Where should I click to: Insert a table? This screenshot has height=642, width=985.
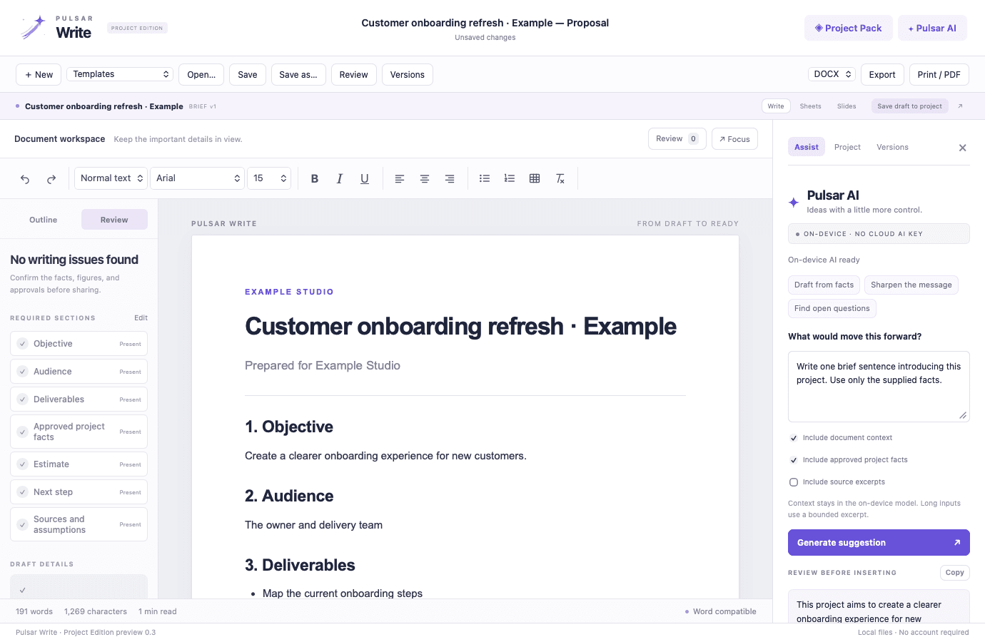(535, 178)
